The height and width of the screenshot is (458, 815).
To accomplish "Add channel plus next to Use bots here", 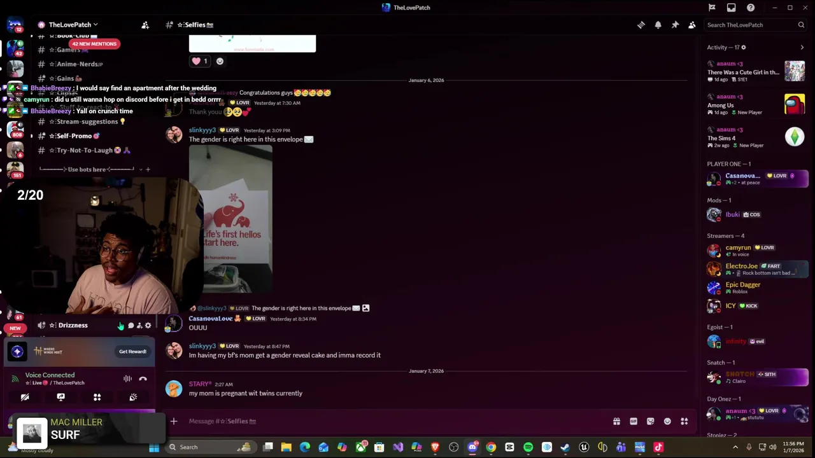I will (x=148, y=169).
